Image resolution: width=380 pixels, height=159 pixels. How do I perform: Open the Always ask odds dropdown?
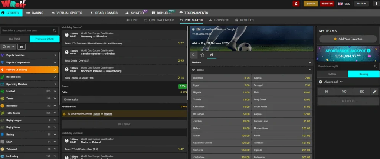click(333, 82)
